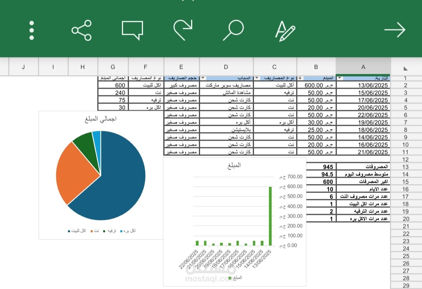Click the date cell 13/06/2025
This screenshot has width=422, height=289.
(x=363, y=85)
